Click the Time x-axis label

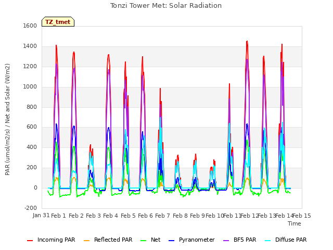click(294, 223)
